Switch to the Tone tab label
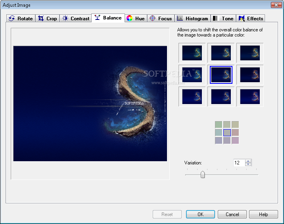This screenshot has width=284, height=224. pos(228,19)
